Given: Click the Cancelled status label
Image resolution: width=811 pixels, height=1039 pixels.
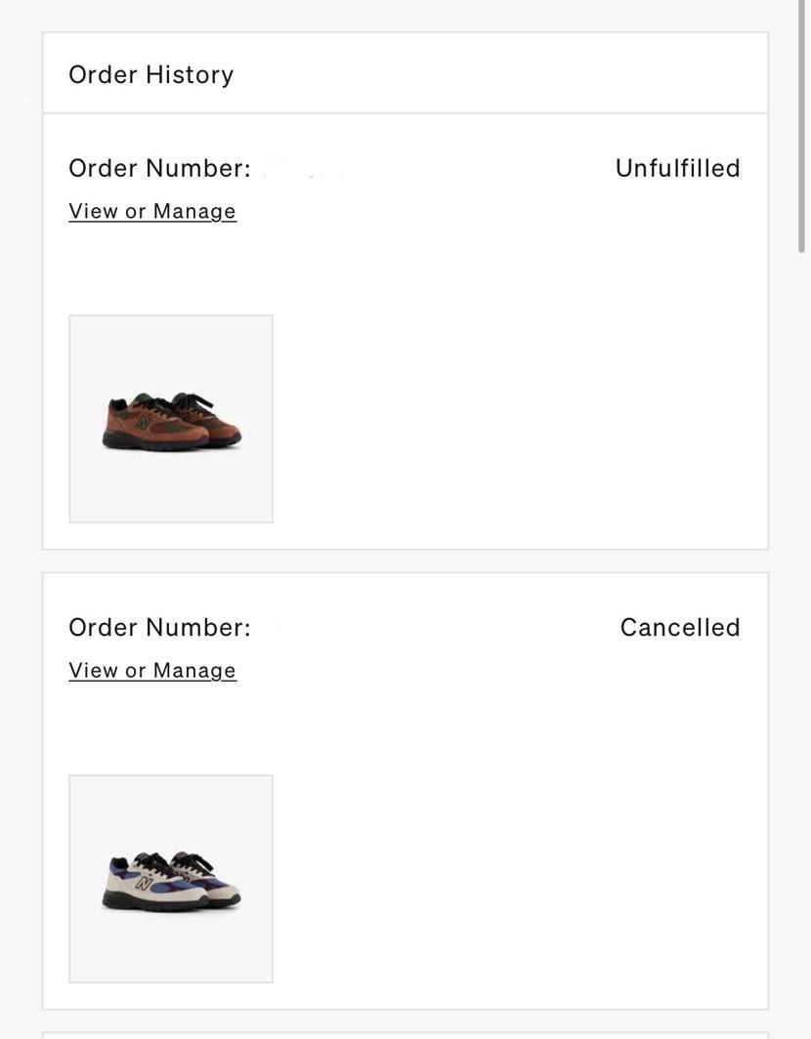Looking at the screenshot, I should pyautogui.click(x=680, y=628).
